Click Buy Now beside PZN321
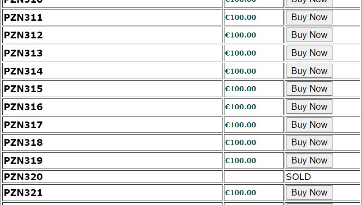Image resolution: width=362 pixels, height=205 pixels. [309, 192]
